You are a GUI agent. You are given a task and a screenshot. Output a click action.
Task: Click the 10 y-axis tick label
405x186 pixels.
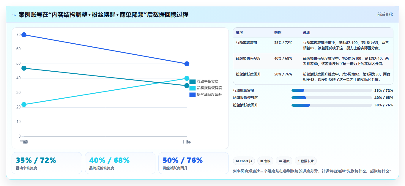click(x=18, y=122)
